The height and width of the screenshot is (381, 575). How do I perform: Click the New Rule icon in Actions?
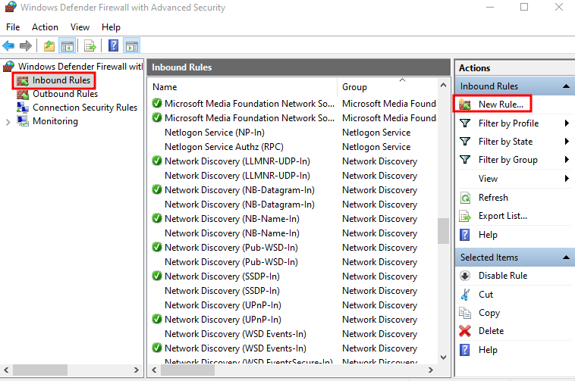click(x=465, y=105)
